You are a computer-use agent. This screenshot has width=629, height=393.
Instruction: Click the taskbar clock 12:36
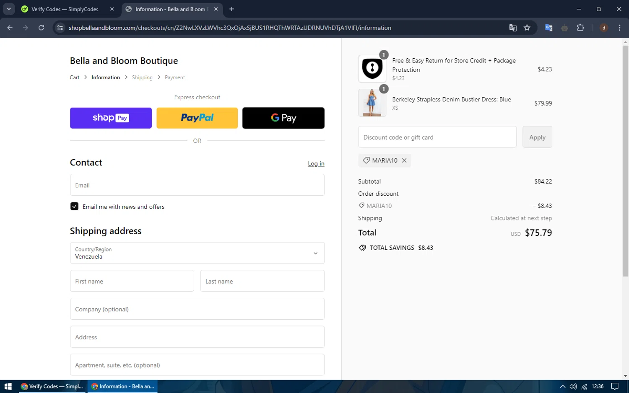(x=598, y=386)
